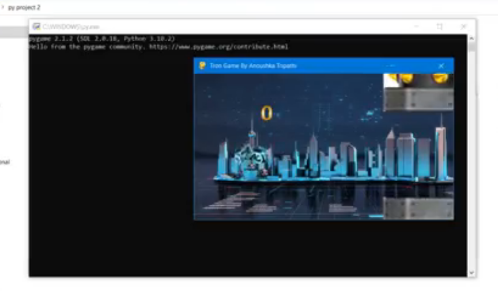
Task: Click the pygame version line in console
Action: pyautogui.click(x=101, y=39)
